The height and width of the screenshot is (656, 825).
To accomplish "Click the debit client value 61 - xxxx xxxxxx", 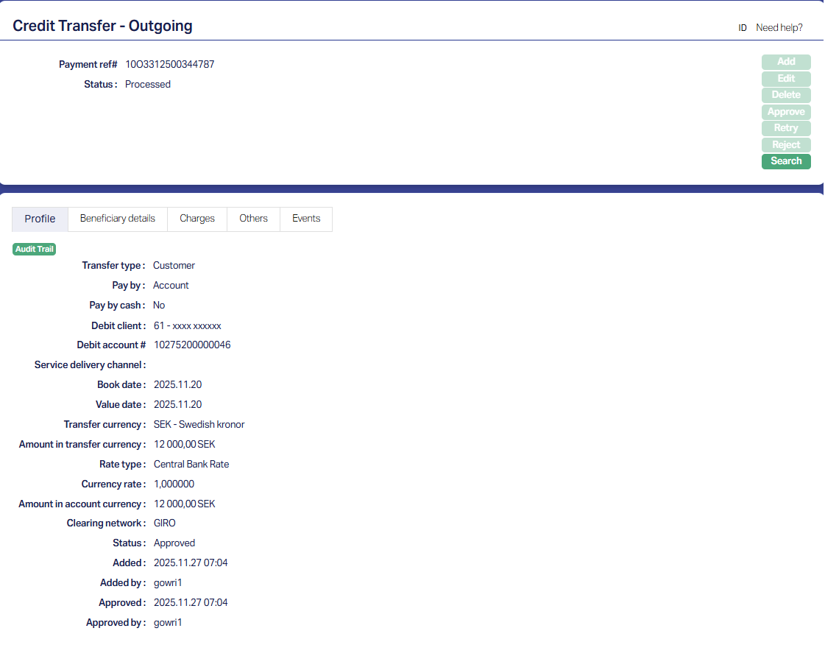I will point(187,325).
